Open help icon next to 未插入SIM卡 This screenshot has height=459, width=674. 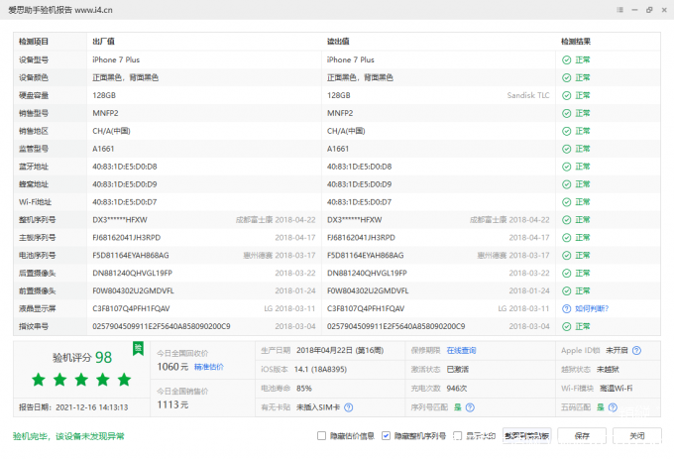coord(349,407)
